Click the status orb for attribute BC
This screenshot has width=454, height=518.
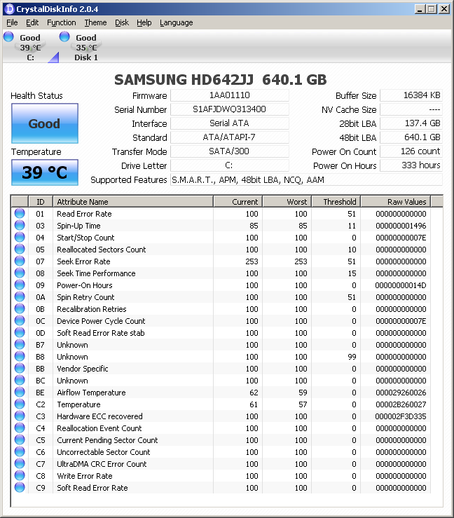coord(20,380)
